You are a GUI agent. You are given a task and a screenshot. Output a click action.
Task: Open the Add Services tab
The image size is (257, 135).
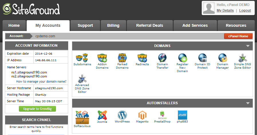pyautogui.click(x=195, y=26)
